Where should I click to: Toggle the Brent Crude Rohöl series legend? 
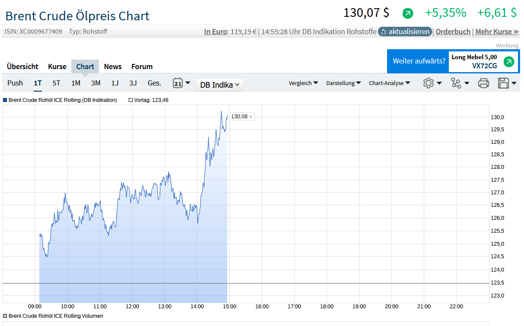point(5,100)
